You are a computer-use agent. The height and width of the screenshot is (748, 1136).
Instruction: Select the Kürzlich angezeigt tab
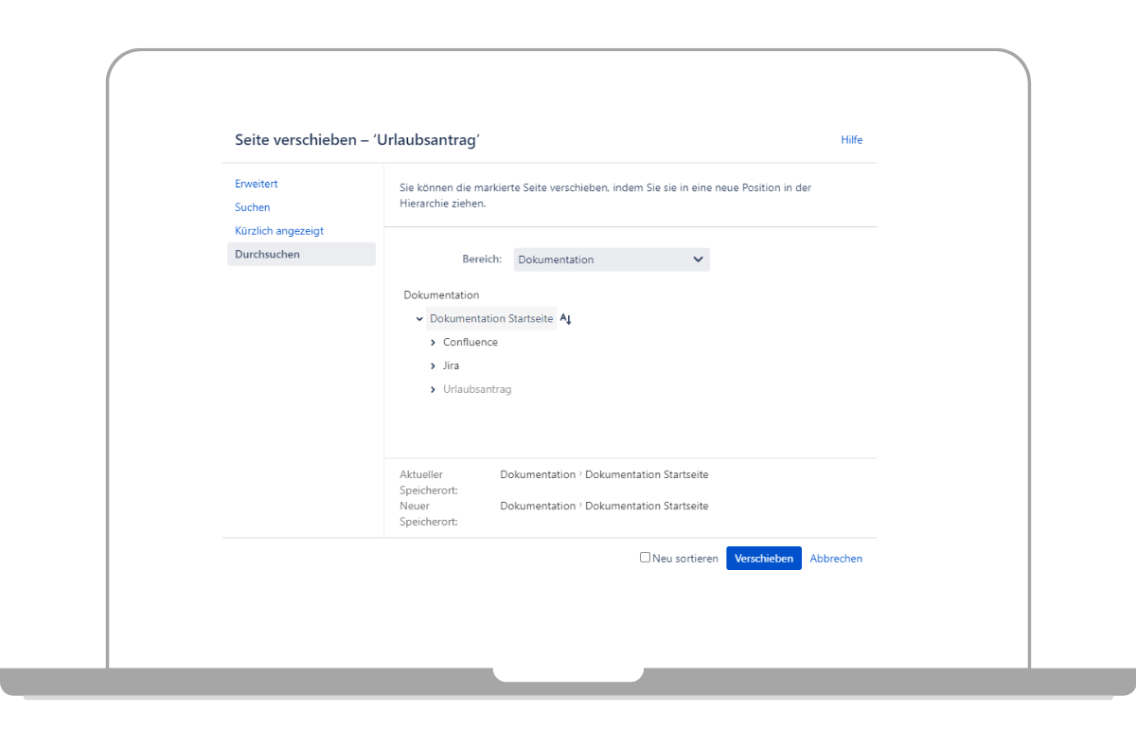point(279,231)
